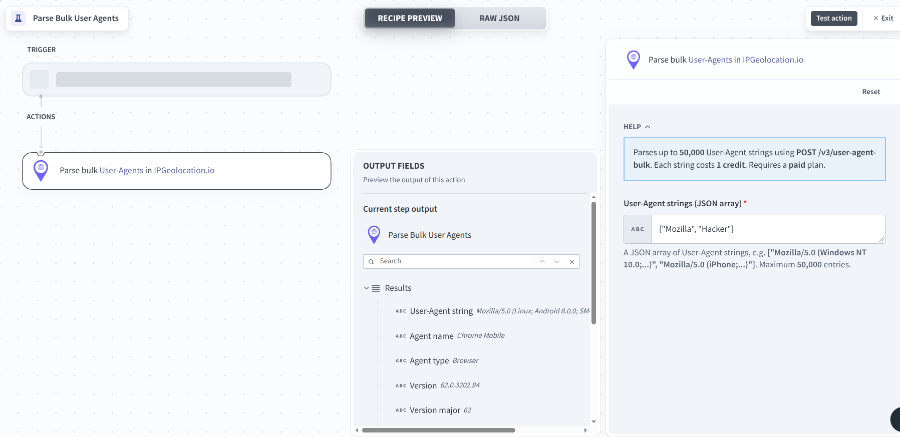This screenshot has width=900, height=437.
Task: Click the User-Agent string Mozilla sample value
Action: coord(533,311)
